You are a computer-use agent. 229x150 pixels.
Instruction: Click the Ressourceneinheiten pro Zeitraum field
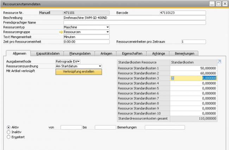(x=193, y=42)
